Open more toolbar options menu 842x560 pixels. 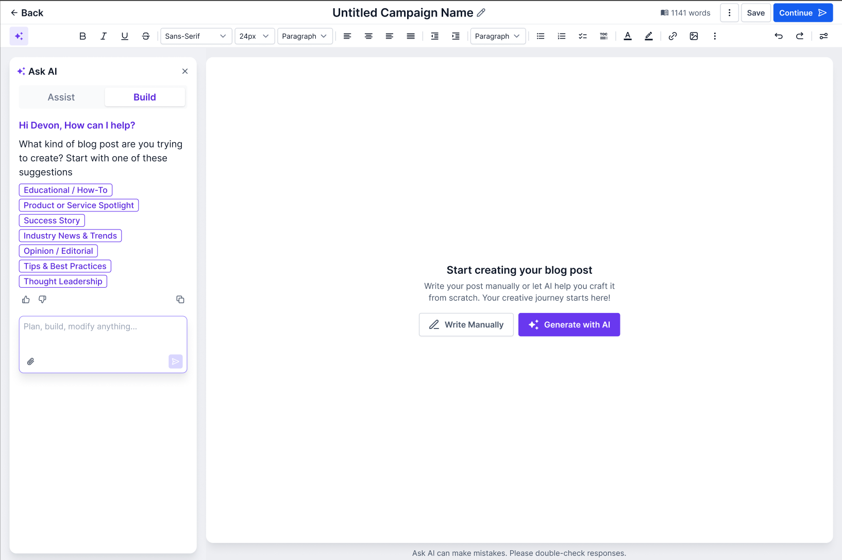tap(715, 36)
